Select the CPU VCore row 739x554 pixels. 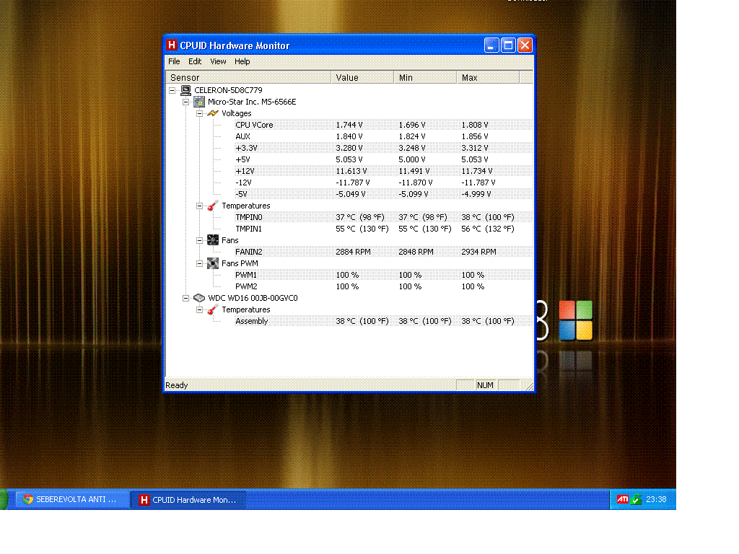384,125
